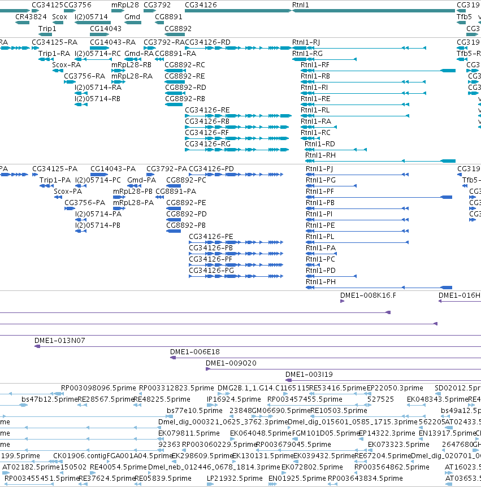Click transcript CG34126-RF
Screen dimensions: 481x487
(x=207, y=133)
